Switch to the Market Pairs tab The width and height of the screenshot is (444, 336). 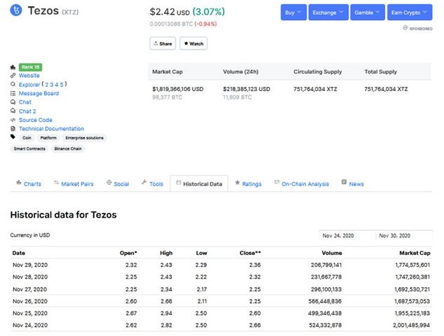pos(73,184)
